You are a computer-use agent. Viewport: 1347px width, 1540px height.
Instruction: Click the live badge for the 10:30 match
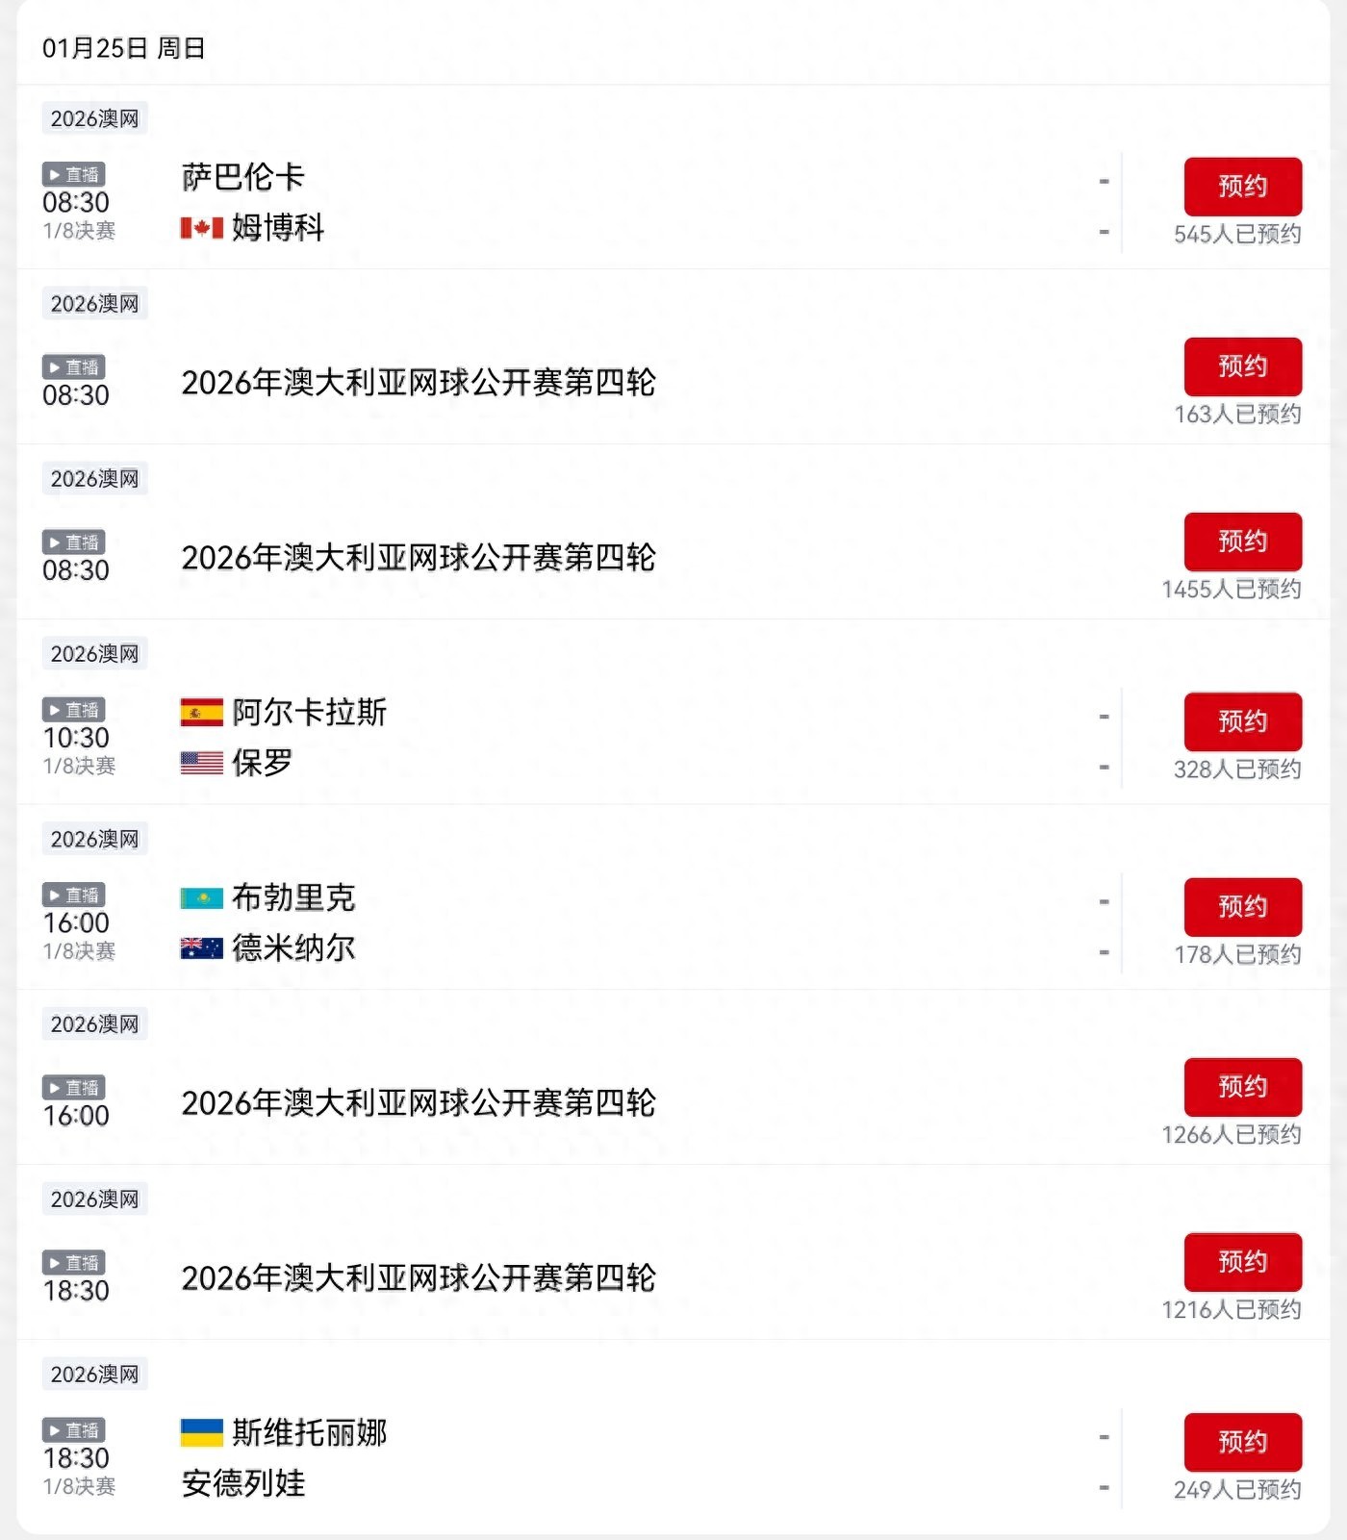(x=73, y=710)
